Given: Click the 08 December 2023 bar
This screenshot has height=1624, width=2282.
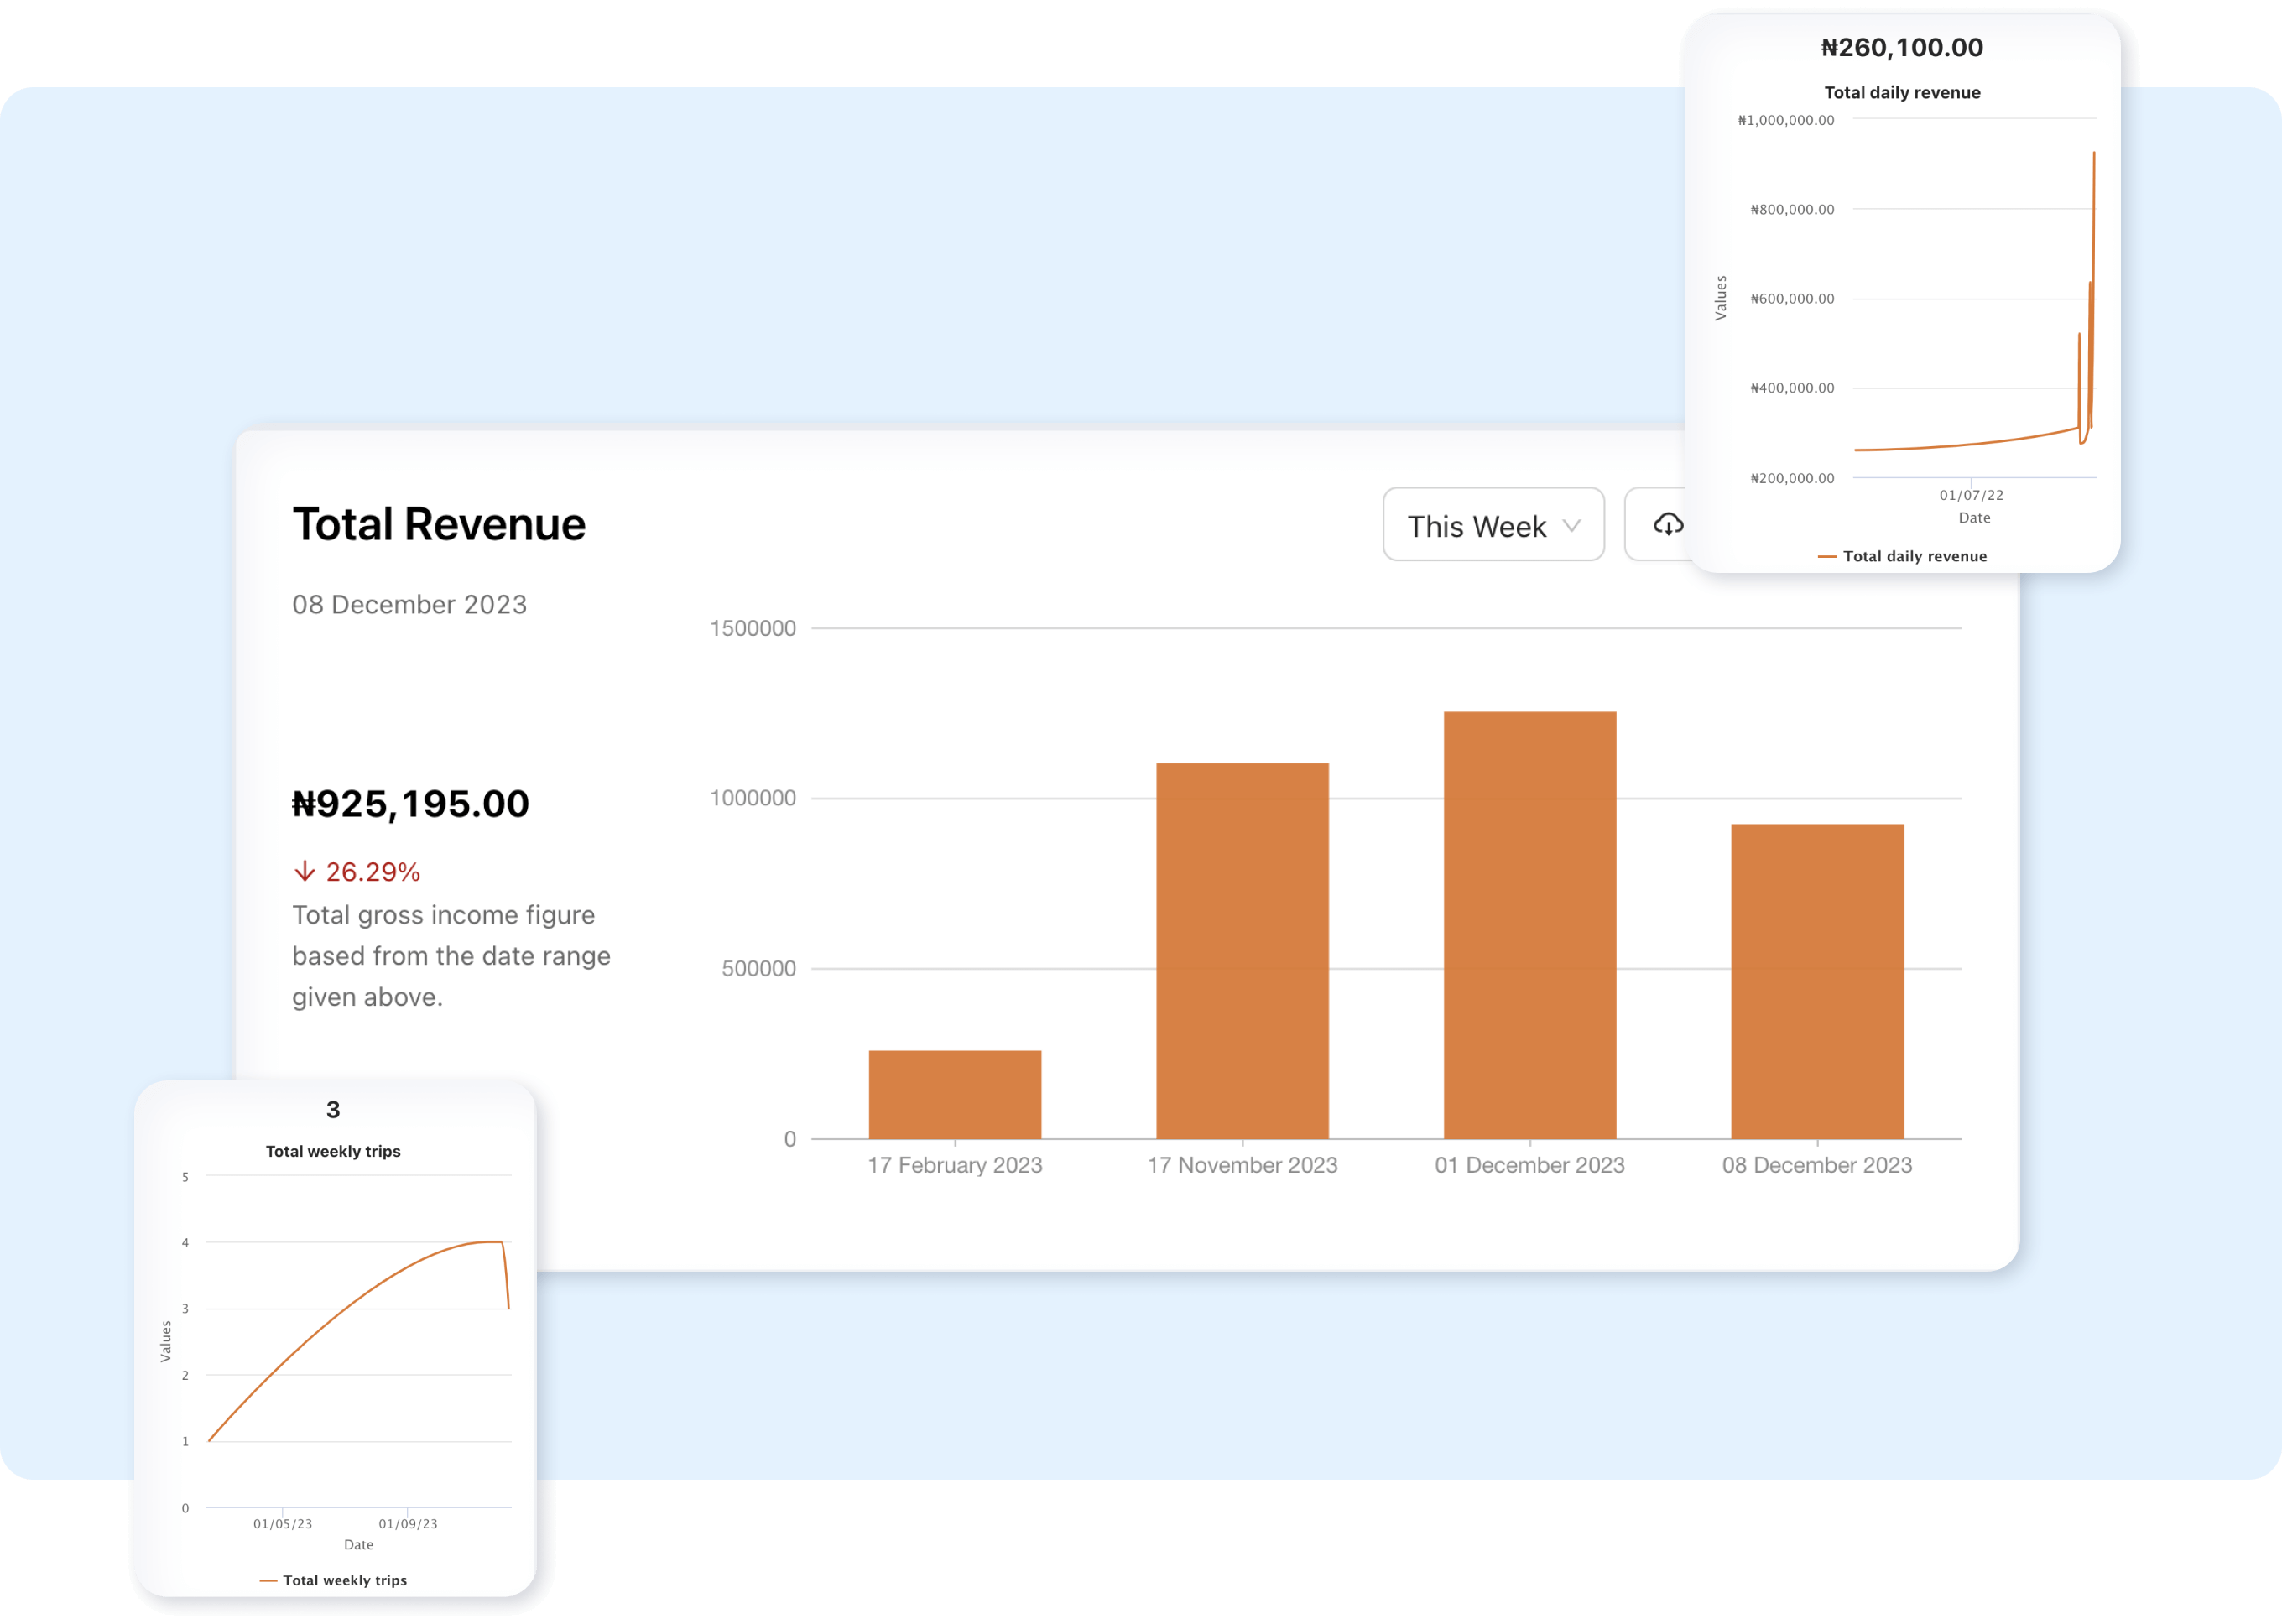Looking at the screenshot, I should pos(1816,981).
